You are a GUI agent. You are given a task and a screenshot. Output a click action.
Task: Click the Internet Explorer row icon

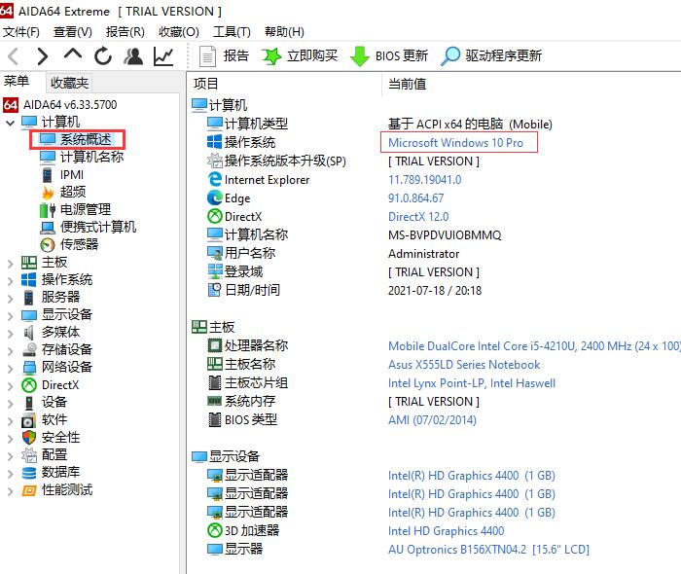click(x=215, y=179)
